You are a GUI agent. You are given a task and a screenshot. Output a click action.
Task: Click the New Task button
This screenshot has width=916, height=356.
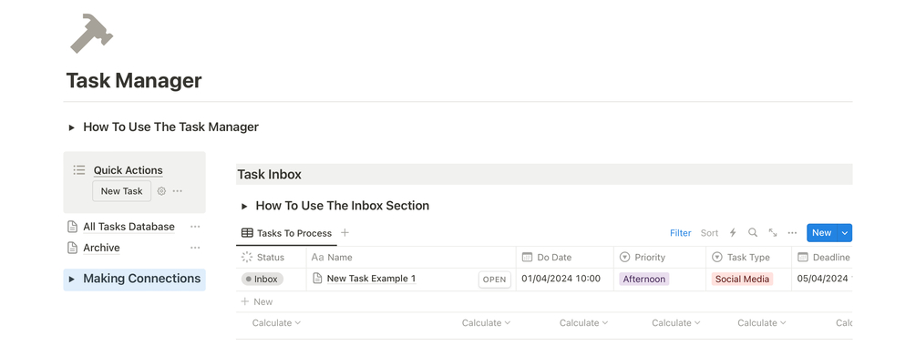(121, 191)
